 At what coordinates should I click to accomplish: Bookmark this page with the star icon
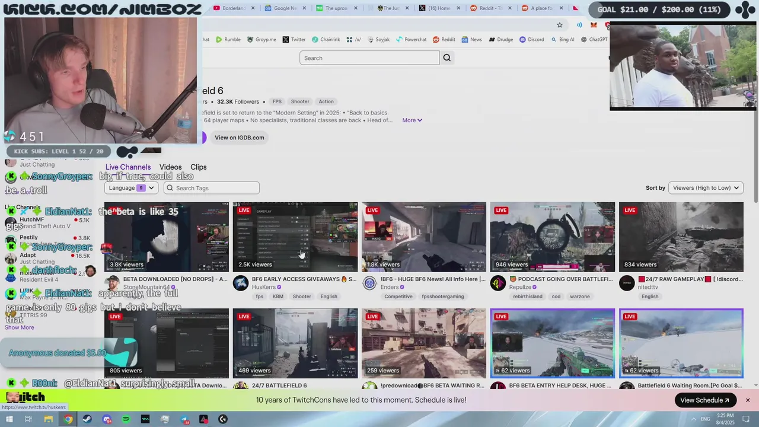[559, 25]
